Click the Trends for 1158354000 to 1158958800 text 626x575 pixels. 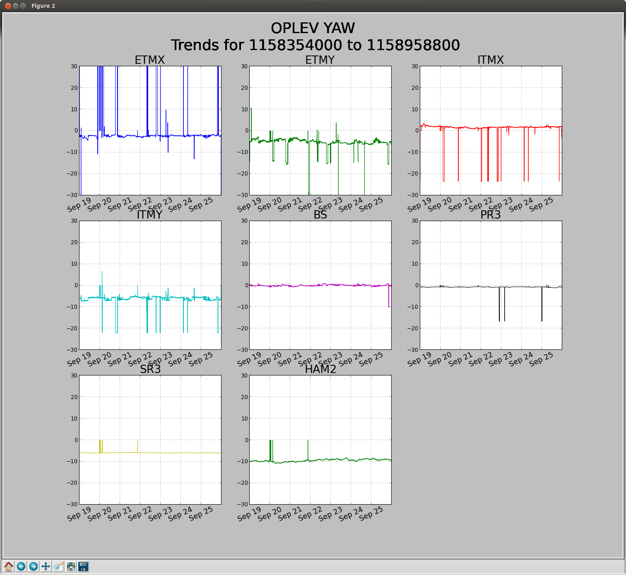tap(315, 45)
